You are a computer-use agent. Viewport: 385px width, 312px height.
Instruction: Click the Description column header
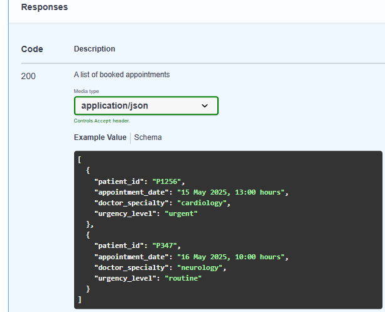[95, 49]
